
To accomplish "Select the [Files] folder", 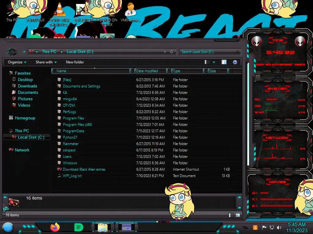I will pyautogui.click(x=67, y=80).
